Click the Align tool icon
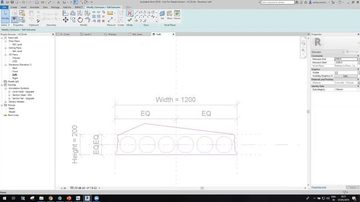The width and height of the screenshot is (360, 202). (65, 13)
